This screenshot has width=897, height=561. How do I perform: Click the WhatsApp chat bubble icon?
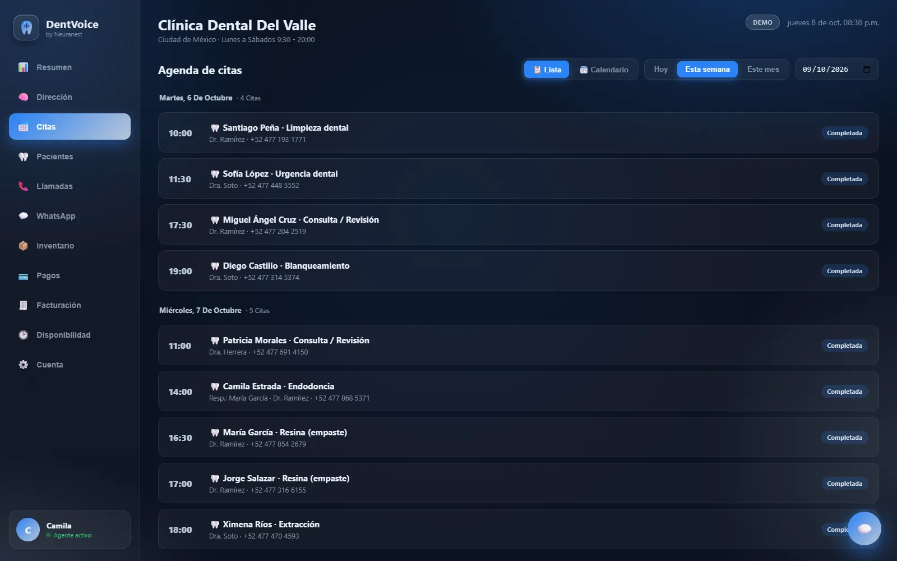tap(23, 216)
